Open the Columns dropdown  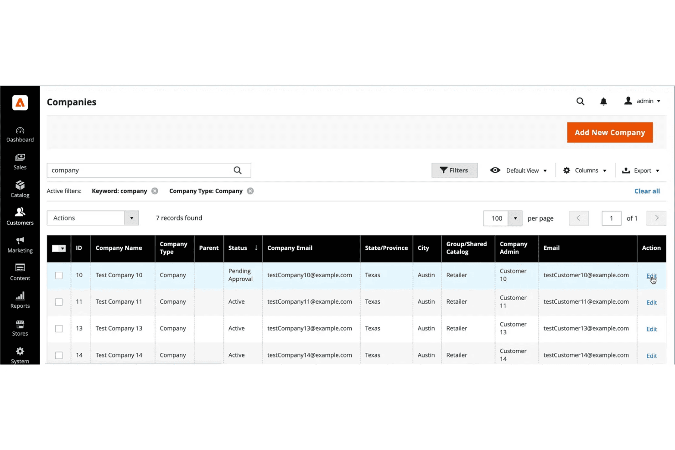click(x=585, y=171)
